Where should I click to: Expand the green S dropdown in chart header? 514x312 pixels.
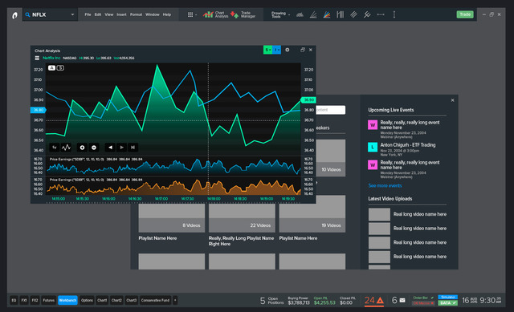[x=268, y=50]
